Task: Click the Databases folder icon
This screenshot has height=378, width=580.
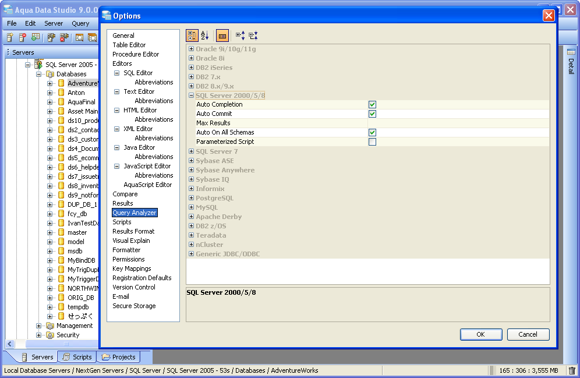Action: coord(50,75)
